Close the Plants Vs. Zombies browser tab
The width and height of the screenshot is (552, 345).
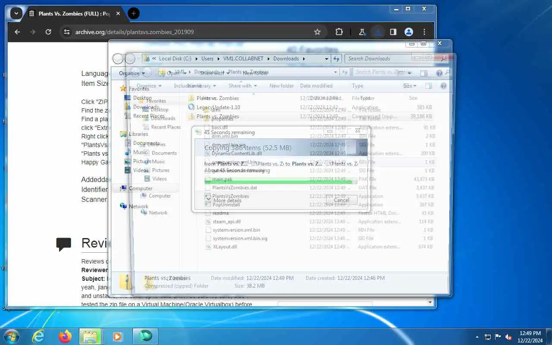click(118, 13)
